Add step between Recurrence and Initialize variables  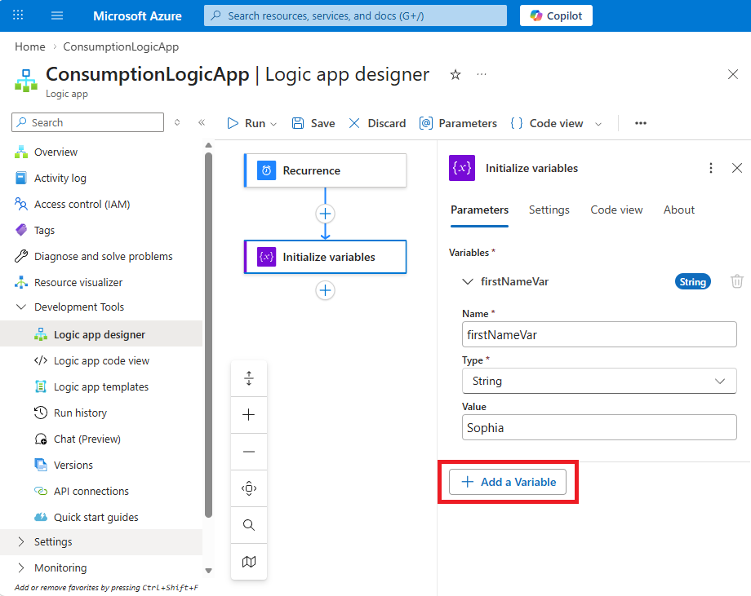[325, 214]
